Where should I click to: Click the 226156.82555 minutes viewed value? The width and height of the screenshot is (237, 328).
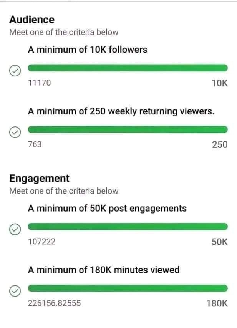[55, 303]
